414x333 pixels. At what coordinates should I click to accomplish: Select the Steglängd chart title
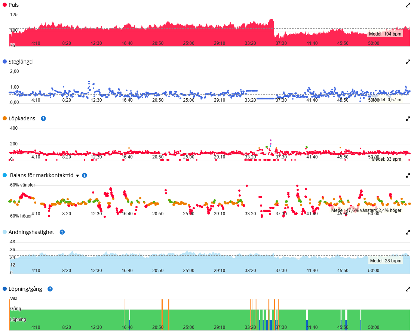click(x=21, y=62)
